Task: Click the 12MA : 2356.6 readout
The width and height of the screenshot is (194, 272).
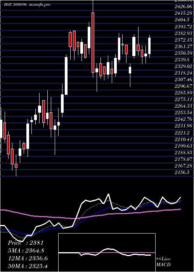Action: point(28,258)
